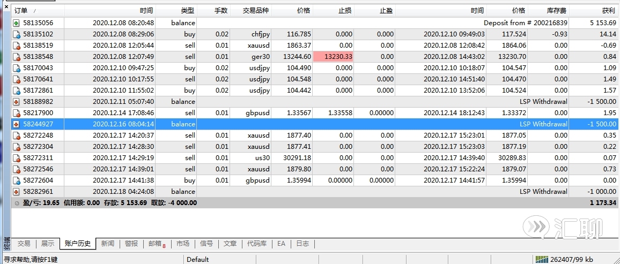This screenshot has height=264, width=620.
Task: Click the buy order icon for 58170043
Action: (16, 68)
